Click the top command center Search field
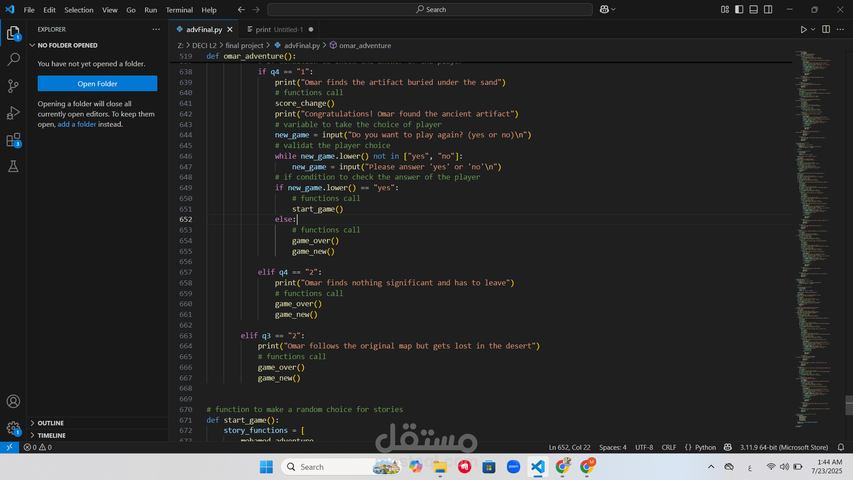This screenshot has width=853, height=480. point(430,9)
